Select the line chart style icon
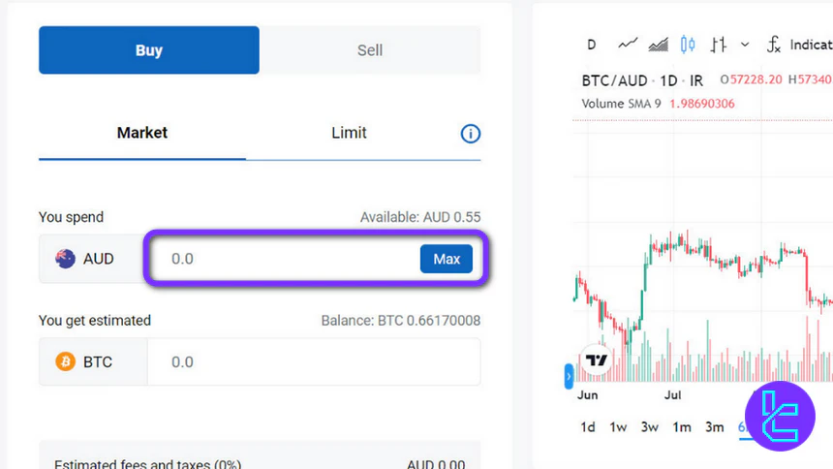 coord(628,44)
